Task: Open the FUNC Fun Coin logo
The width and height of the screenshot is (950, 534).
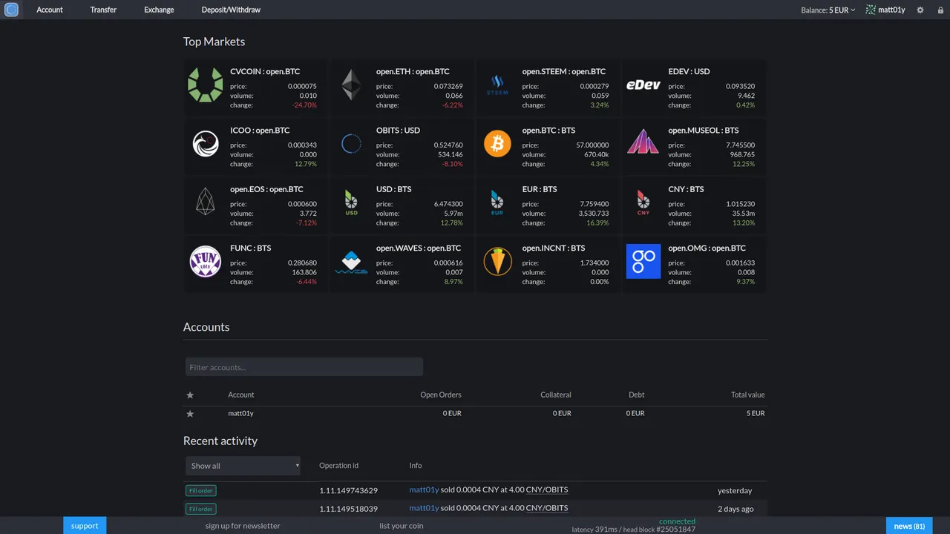Action: click(x=206, y=262)
